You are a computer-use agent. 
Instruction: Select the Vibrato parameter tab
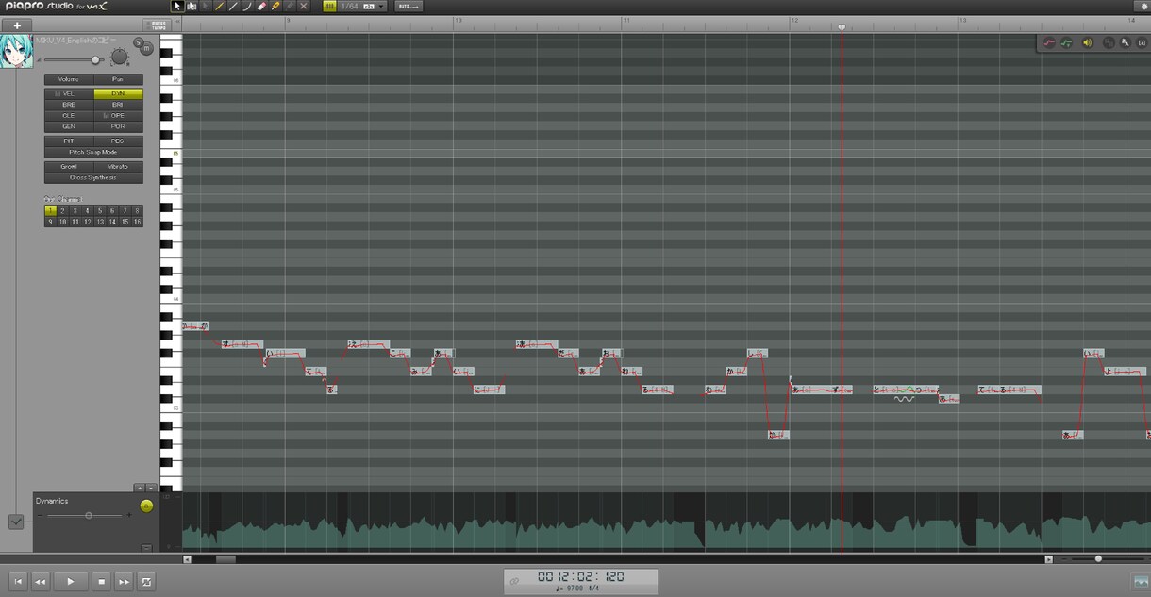[118, 167]
